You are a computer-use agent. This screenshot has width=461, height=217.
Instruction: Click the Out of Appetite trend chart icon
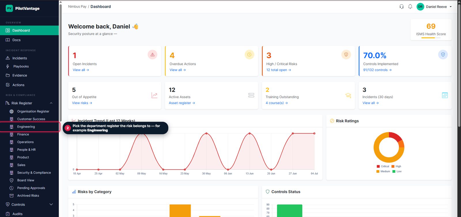coord(154,95)
